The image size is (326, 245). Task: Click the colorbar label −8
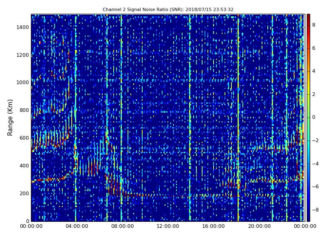pyautogui.click(x=315, y=210)
